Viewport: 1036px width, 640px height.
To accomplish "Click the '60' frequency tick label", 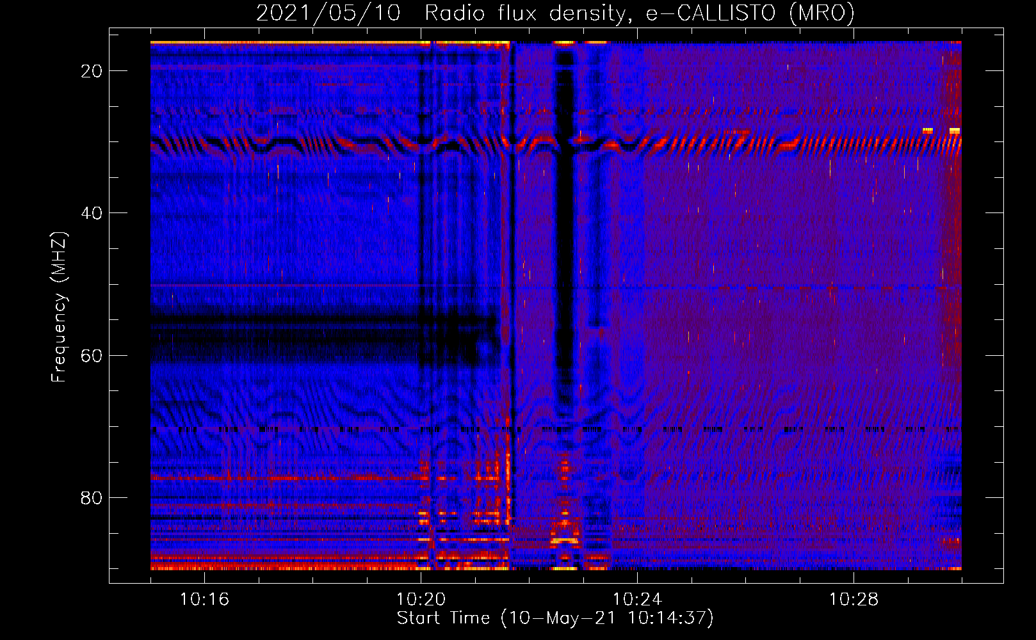I will pyautogui.click(x=92, y=355).
